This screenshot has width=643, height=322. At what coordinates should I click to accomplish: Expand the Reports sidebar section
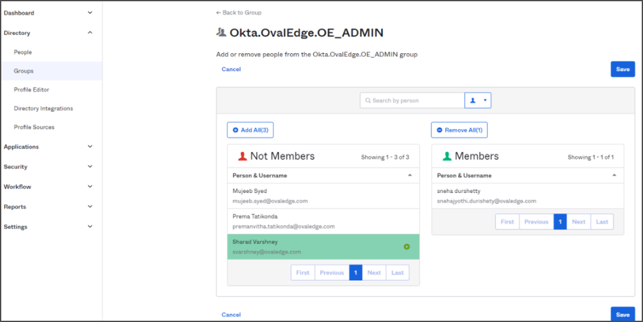pyautogui.click(x=91, y=206)
